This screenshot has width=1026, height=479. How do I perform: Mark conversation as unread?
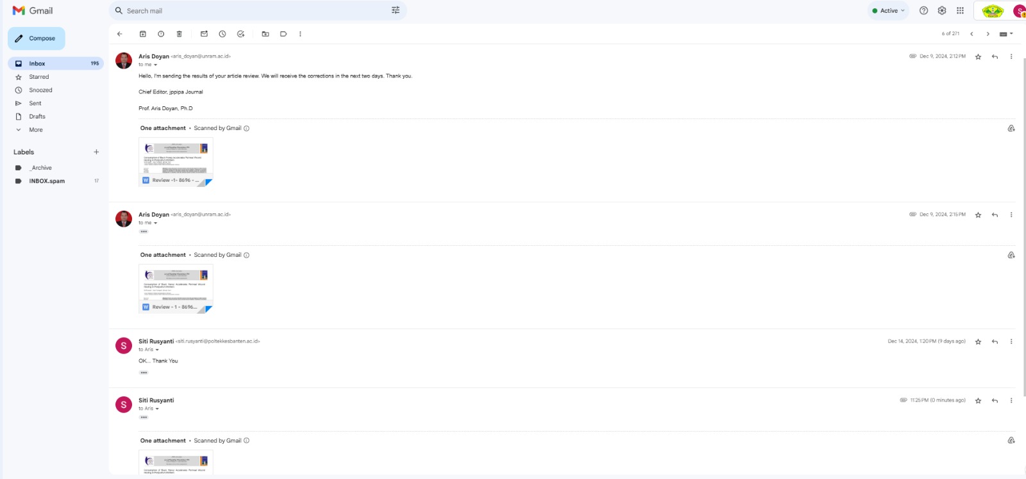coord(204,34)
